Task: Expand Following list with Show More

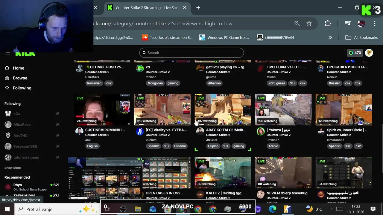Action: 13,168
